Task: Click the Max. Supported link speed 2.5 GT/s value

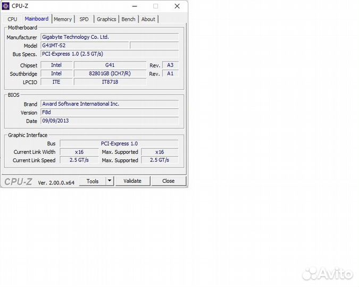Action: [x=160, y=160]
